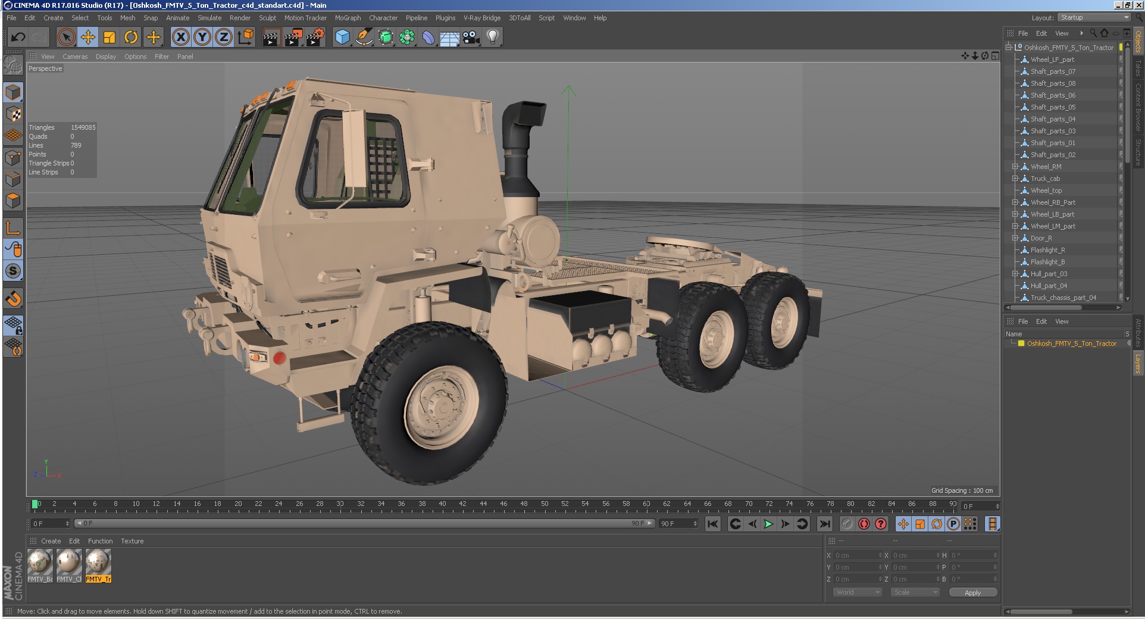Open the V-Ray Bridge menu
The image size is (1145, 619).
tap(482, 18)
